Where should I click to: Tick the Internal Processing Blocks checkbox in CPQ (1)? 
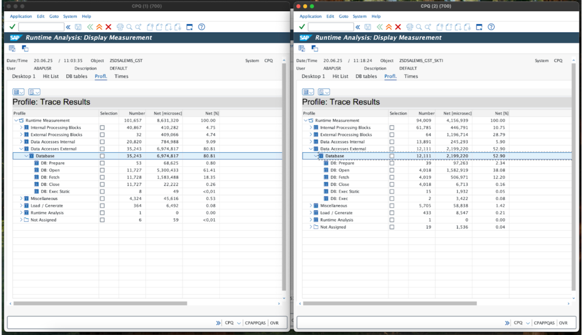[x=102, y=128]
